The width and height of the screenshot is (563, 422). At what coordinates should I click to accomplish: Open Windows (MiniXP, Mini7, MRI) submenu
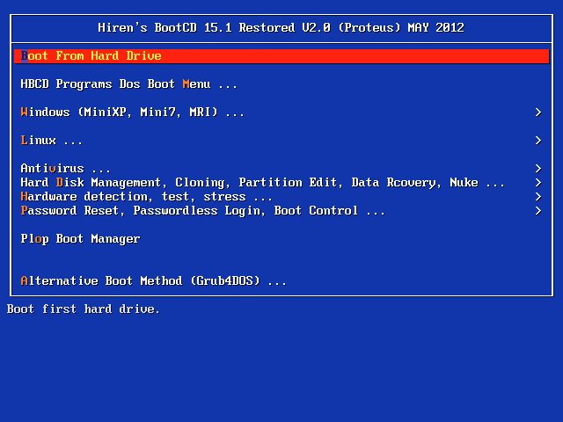pos(281,113)
